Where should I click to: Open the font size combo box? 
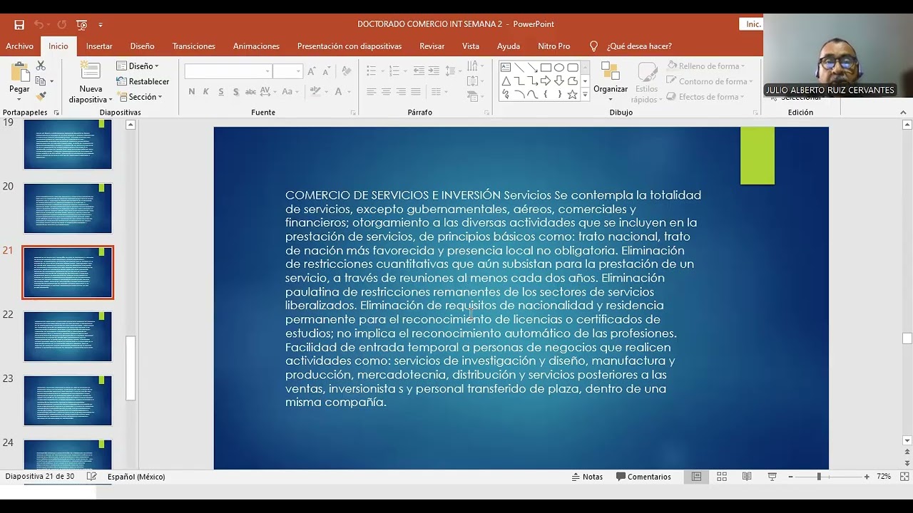pos(287,71)
